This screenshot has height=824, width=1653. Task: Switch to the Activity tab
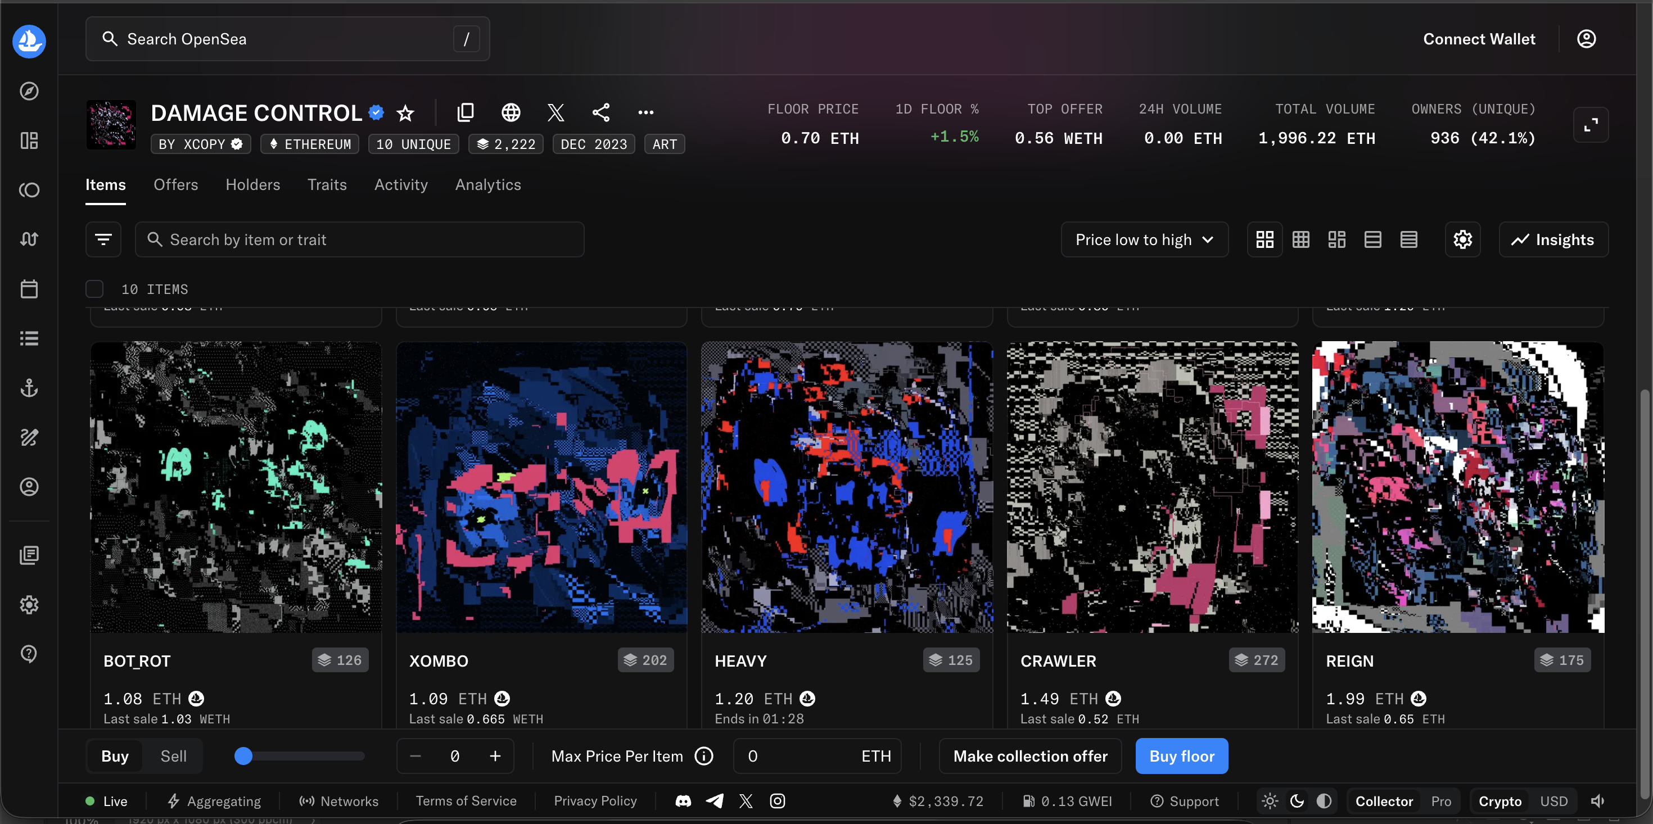pyautogui.click(x=401, y=185)
